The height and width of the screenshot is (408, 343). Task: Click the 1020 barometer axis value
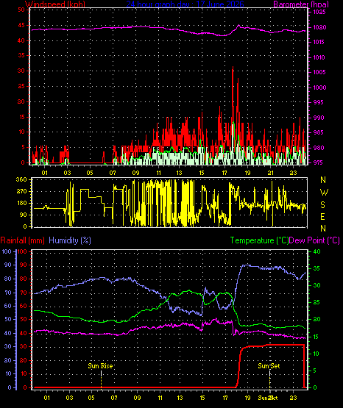pos(319,27)
